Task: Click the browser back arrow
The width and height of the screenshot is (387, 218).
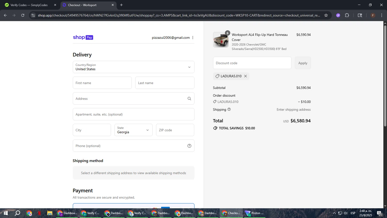Action: click(5, 15)
